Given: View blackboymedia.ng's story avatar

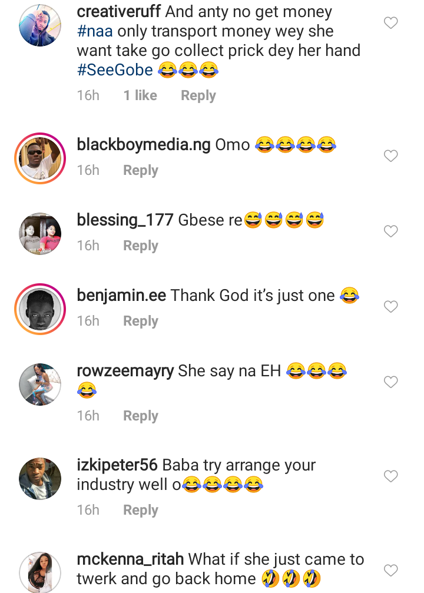Looking at the screenshot, I should pos(40,158).
